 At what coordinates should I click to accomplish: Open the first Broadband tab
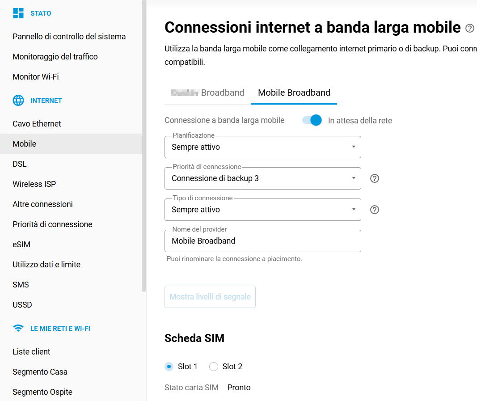tap(208, 93)
